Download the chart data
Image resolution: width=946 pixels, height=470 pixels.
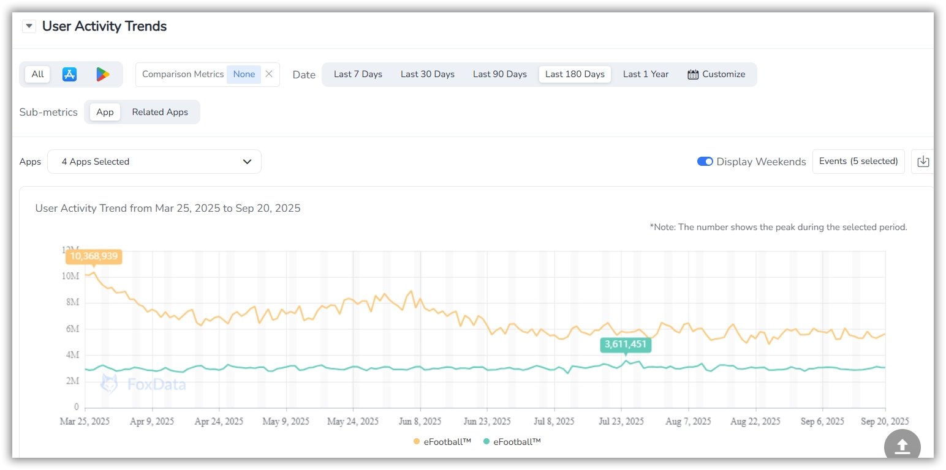[x=923, y=162]
